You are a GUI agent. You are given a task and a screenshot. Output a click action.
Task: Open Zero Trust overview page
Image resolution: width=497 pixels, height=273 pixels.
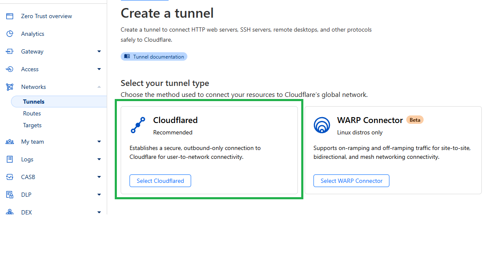tap(46, 16)
